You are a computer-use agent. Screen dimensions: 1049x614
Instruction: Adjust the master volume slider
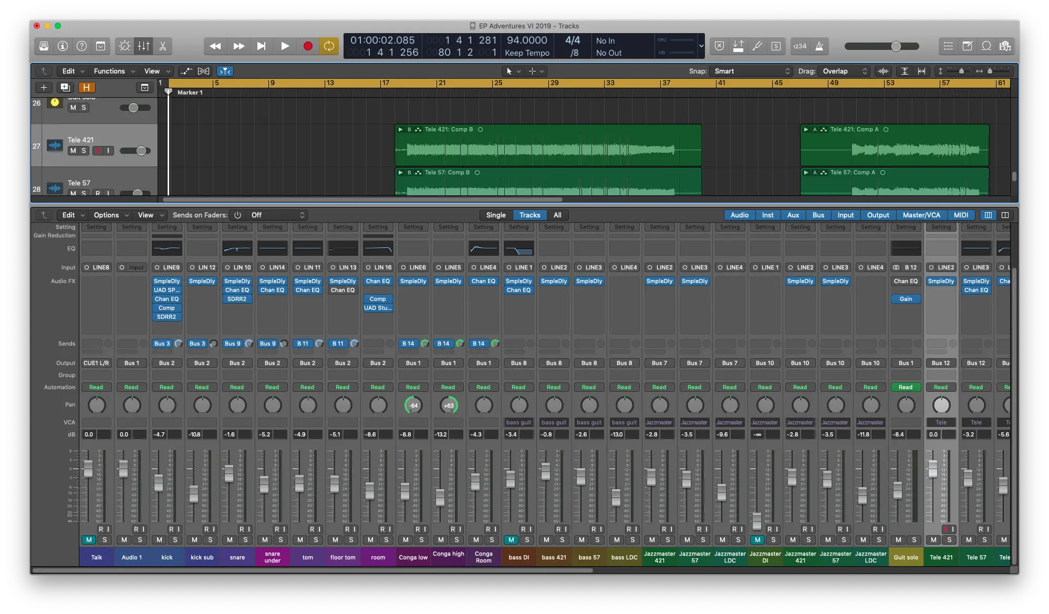point(896,46)
